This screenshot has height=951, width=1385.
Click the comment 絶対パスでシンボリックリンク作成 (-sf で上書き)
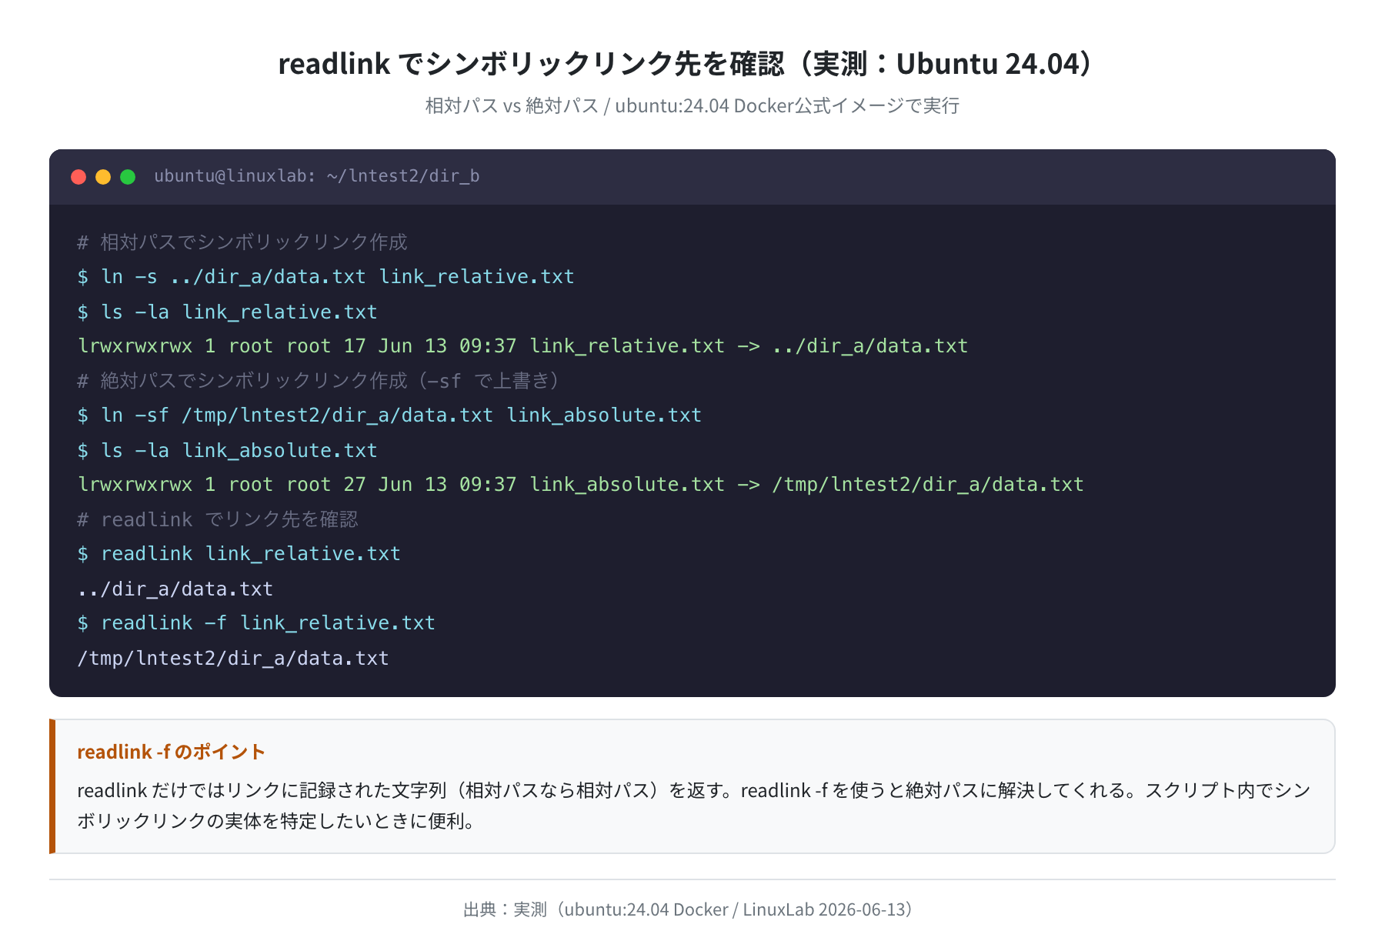coord(319,381)
